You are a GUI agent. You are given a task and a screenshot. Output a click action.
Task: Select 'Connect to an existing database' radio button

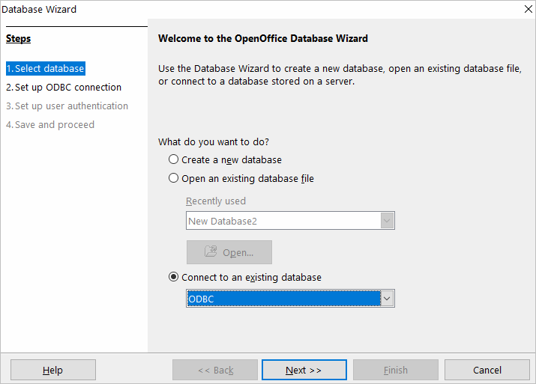[x=174, y=277]
